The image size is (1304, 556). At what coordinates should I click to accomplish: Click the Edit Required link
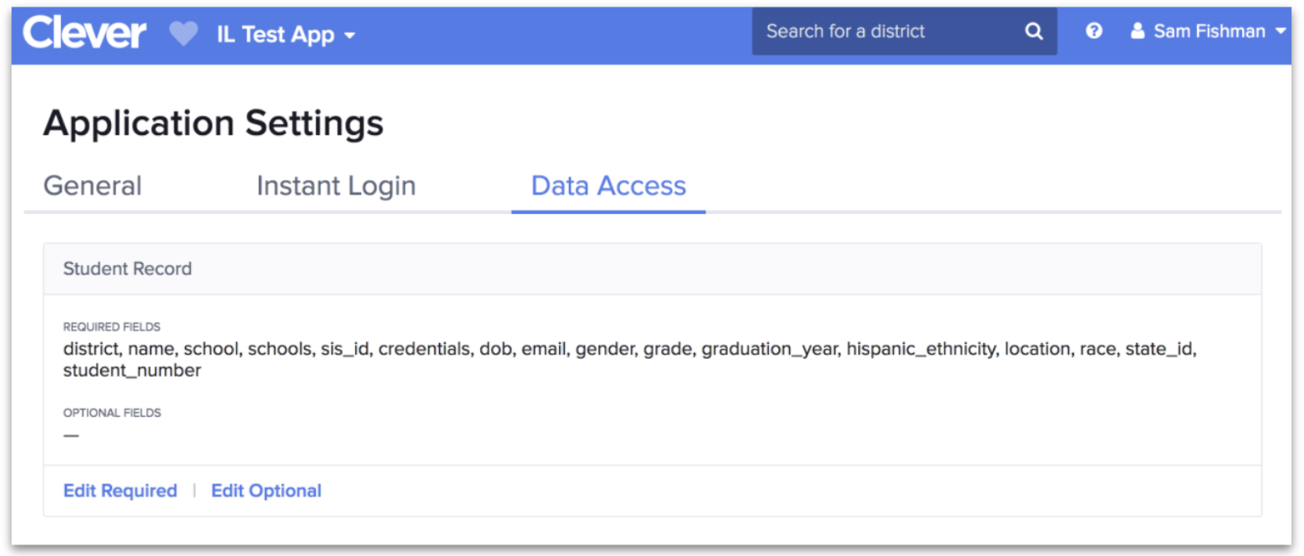click(x=120, y=491)
